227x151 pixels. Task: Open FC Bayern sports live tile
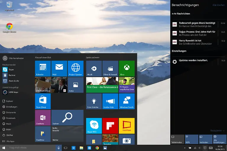click(127, 85)
